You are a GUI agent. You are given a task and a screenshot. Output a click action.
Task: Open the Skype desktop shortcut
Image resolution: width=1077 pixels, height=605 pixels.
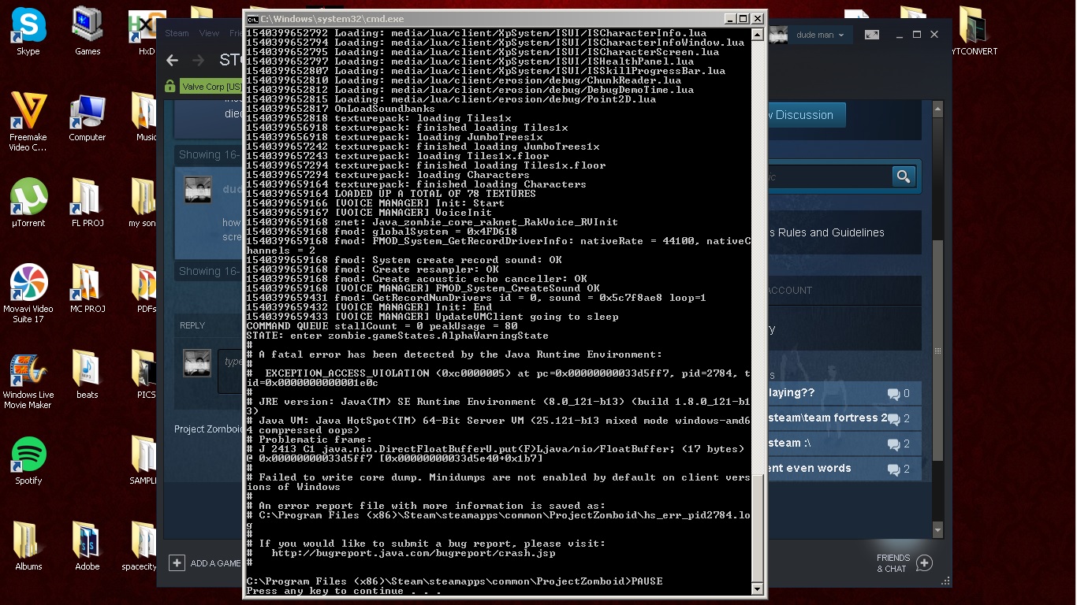coord(28,30)
